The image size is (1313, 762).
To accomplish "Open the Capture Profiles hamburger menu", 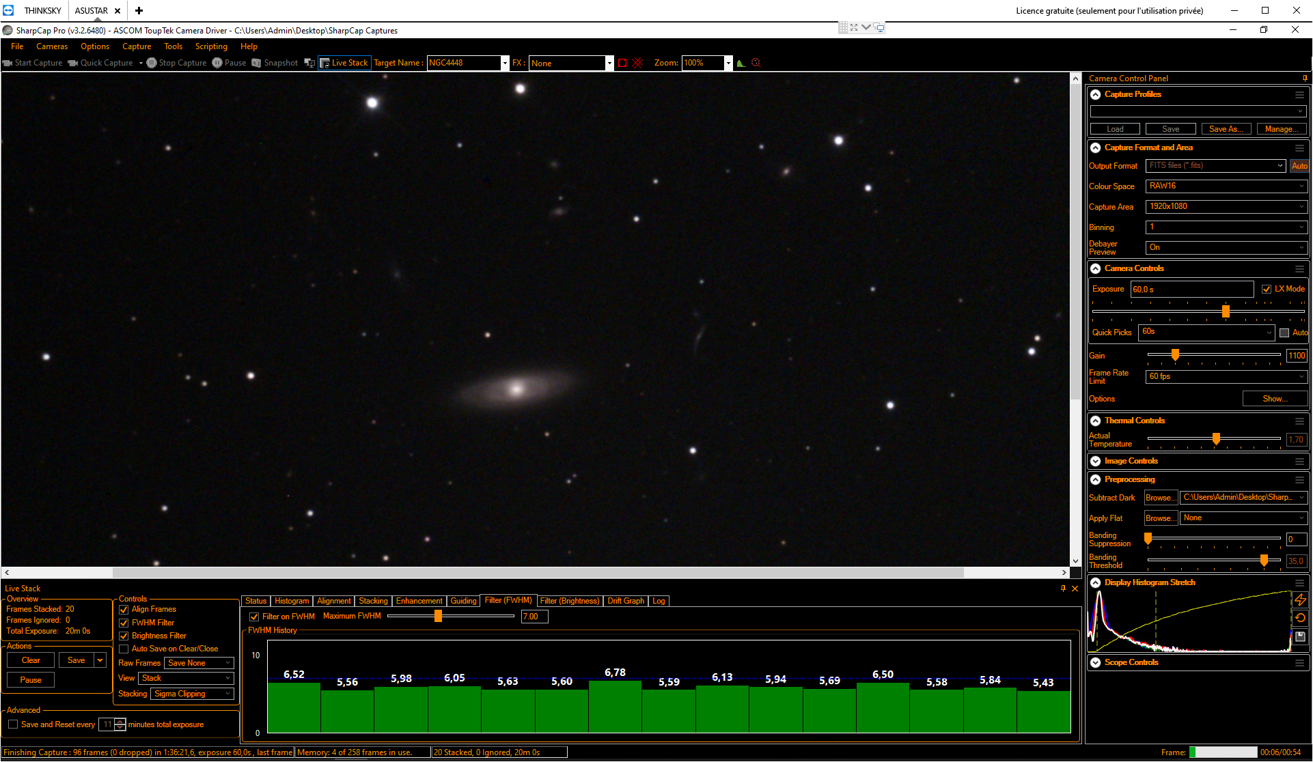I will pyautogui.click(x=1300, y=95).
